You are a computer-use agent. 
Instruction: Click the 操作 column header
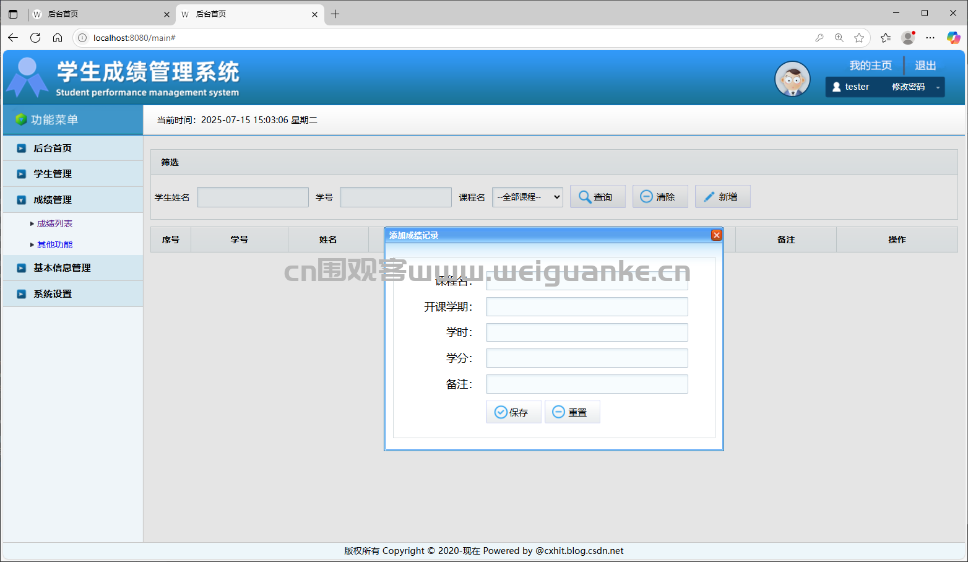(x=897, y=240)
